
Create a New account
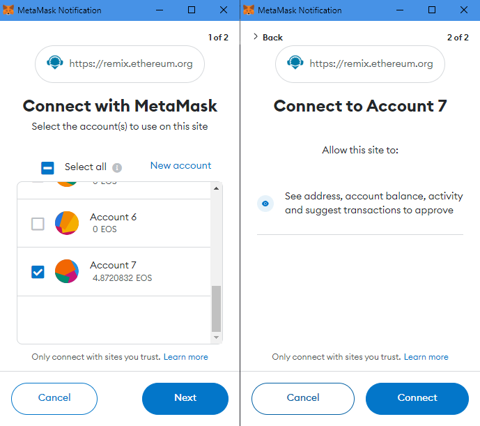[x=180, y=165]
